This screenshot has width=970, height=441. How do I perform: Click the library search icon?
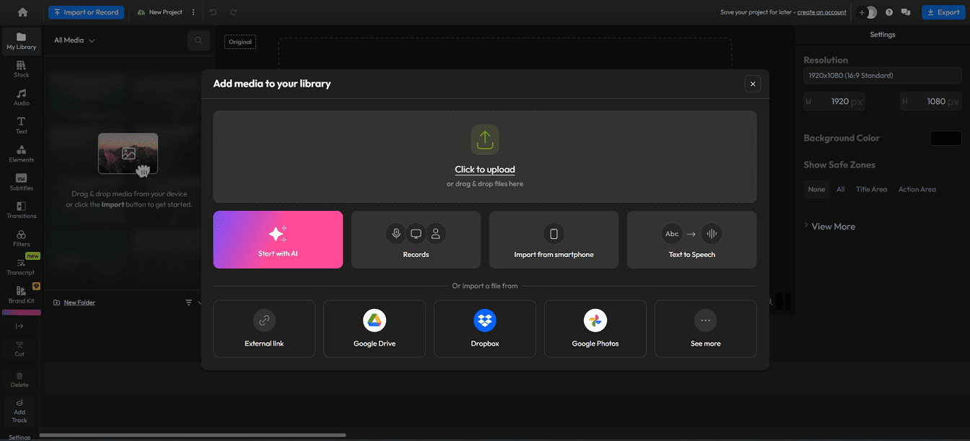pos(198,40)
